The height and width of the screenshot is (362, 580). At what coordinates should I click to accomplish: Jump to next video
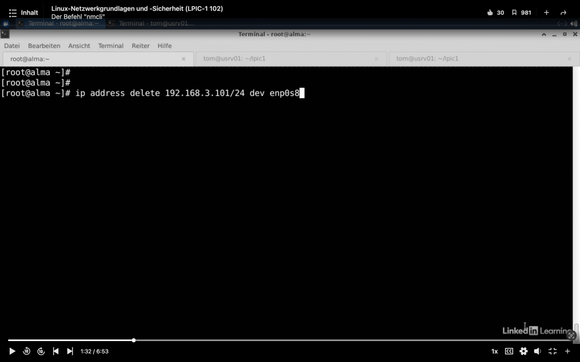(x=70, y=351)
